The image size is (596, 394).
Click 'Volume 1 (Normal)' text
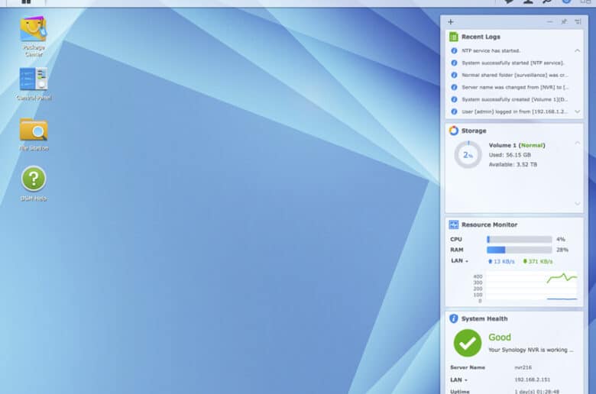pyautogui.click(x=517, y=146)
